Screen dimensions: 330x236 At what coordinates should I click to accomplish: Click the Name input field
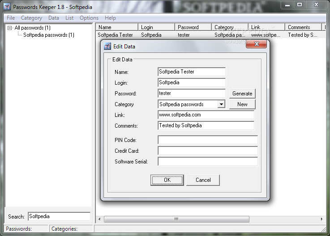pos(192,72)
